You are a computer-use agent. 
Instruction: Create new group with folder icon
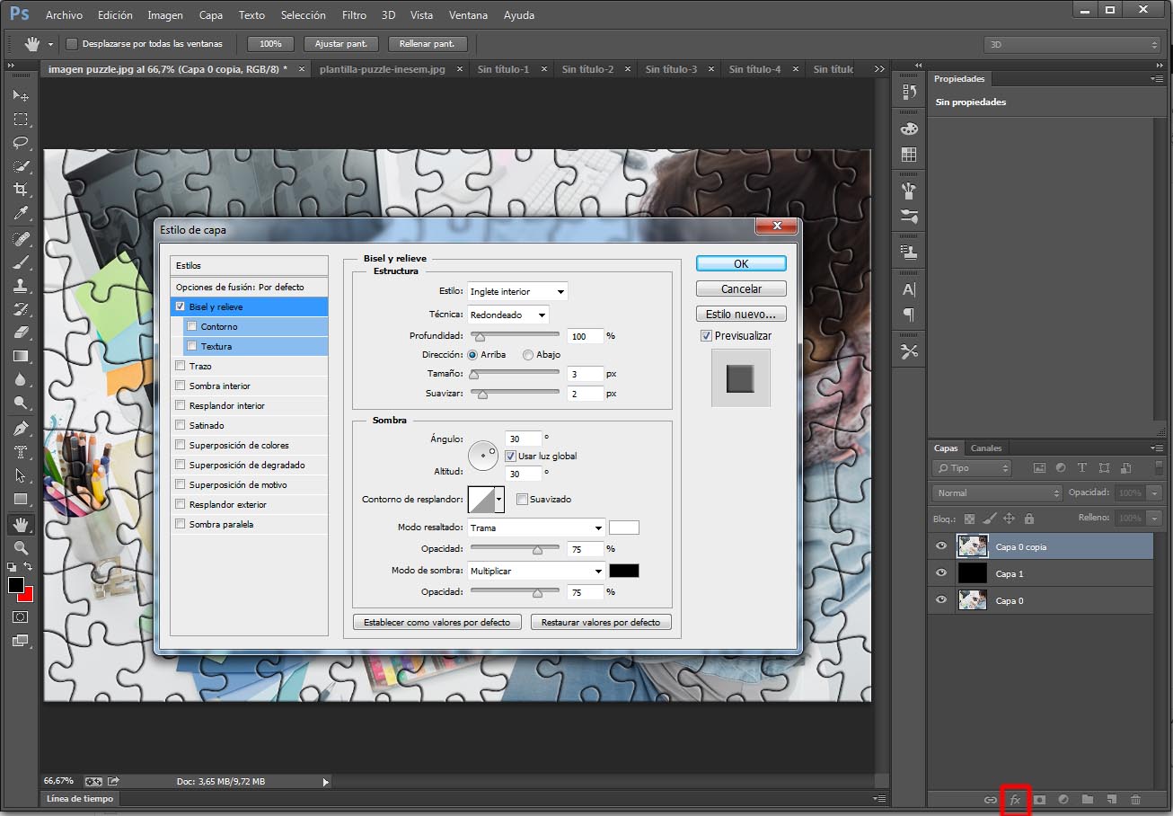1088,799
